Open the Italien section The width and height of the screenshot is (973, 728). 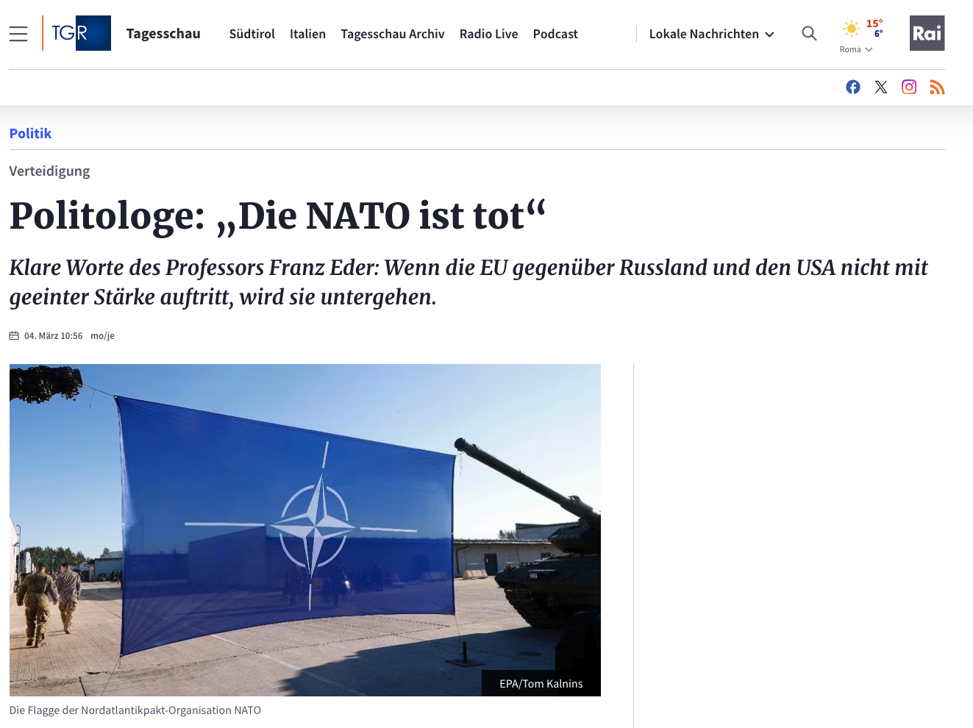307,34
